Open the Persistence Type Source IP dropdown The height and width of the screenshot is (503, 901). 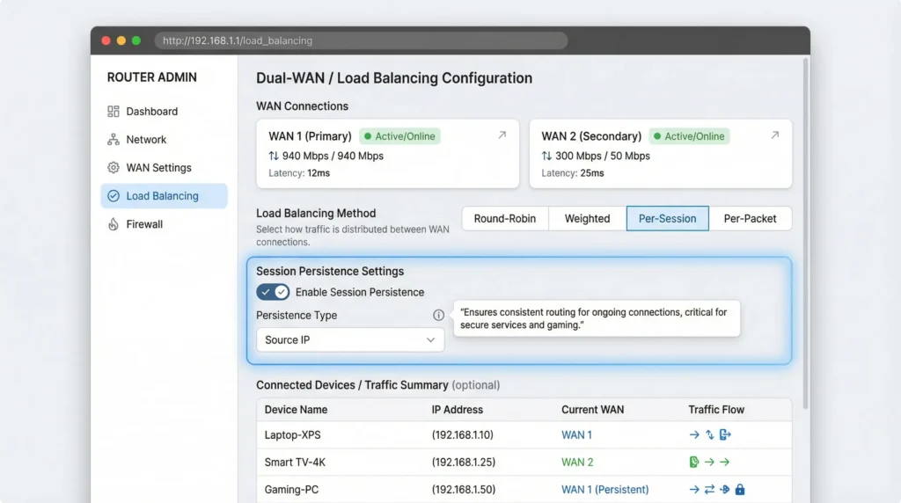click(350, 340)
